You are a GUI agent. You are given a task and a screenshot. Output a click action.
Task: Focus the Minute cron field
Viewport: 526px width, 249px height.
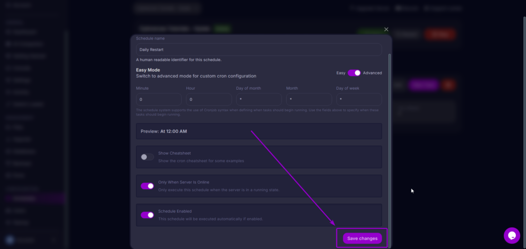click(x=159, y=99)
